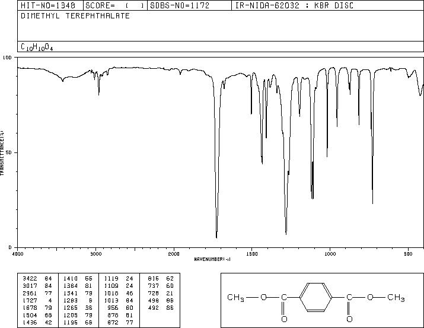The width and height of the screenshot is (424, 328).
Task: Select peak value 3422 in the table
Action: click(30, 279)
